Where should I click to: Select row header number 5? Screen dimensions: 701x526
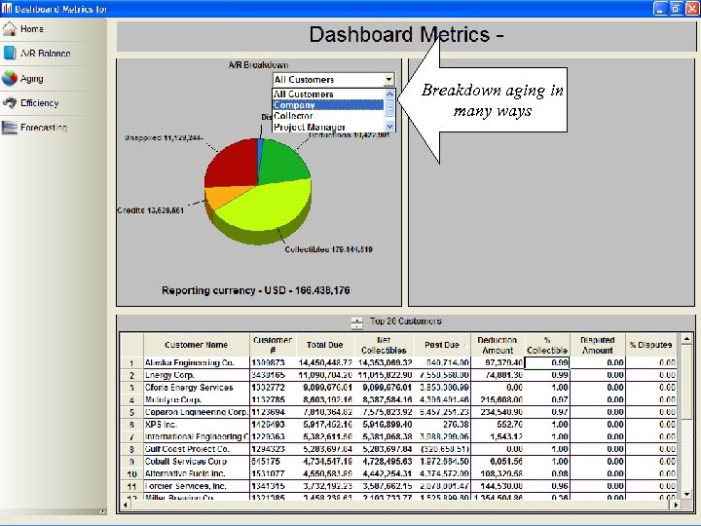pos(131,412)
